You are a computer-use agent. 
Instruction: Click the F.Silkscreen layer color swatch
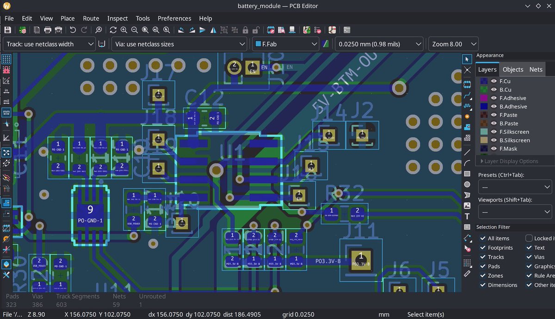pos(483,132)
